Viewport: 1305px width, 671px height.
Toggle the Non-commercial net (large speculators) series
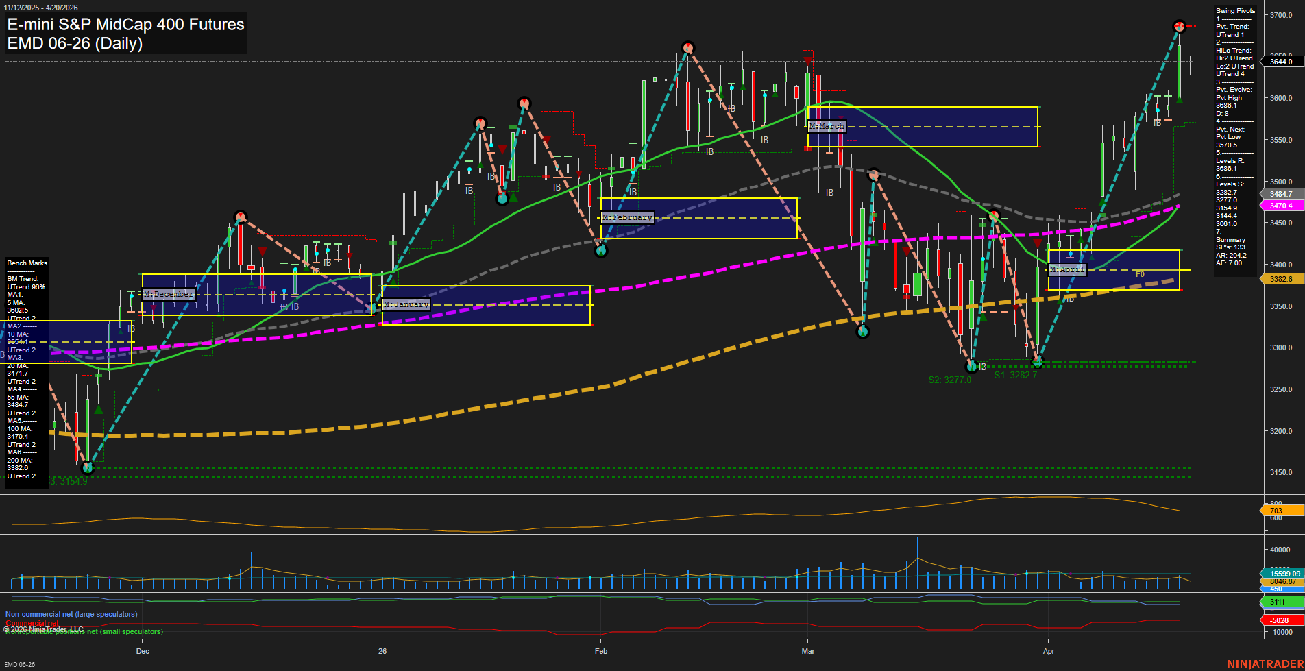point(71,614)
